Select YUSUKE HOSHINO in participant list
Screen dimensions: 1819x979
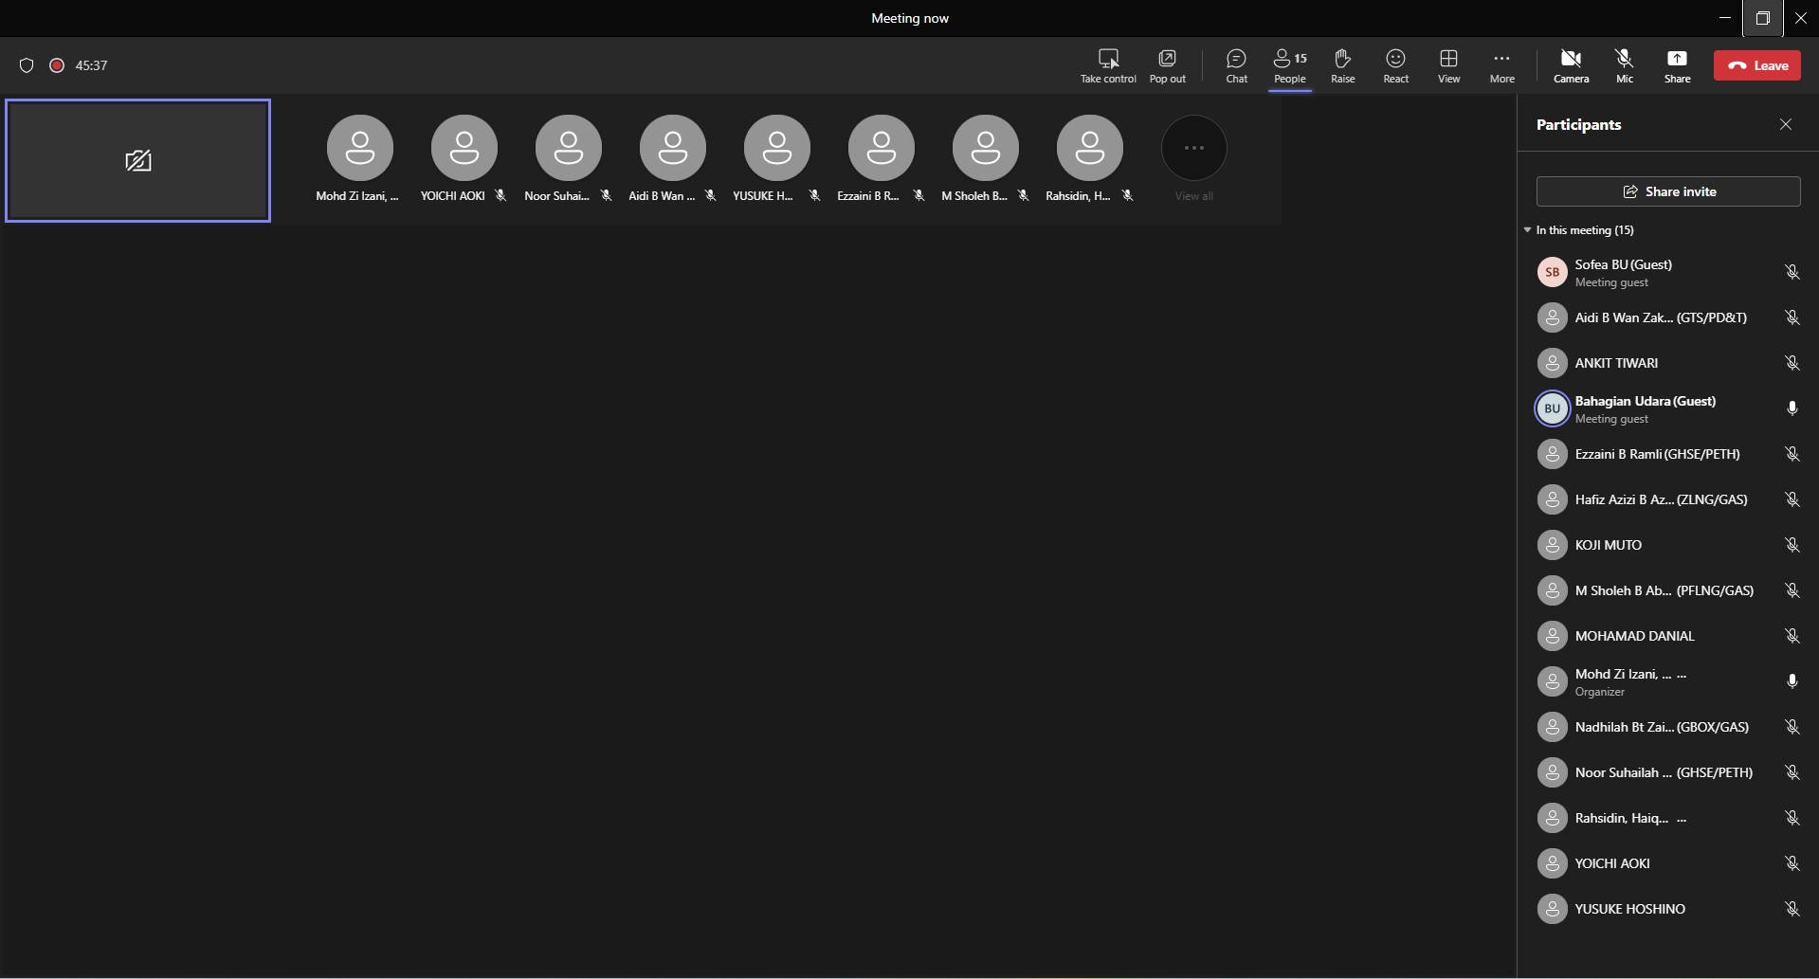[x=1667, y=909]
